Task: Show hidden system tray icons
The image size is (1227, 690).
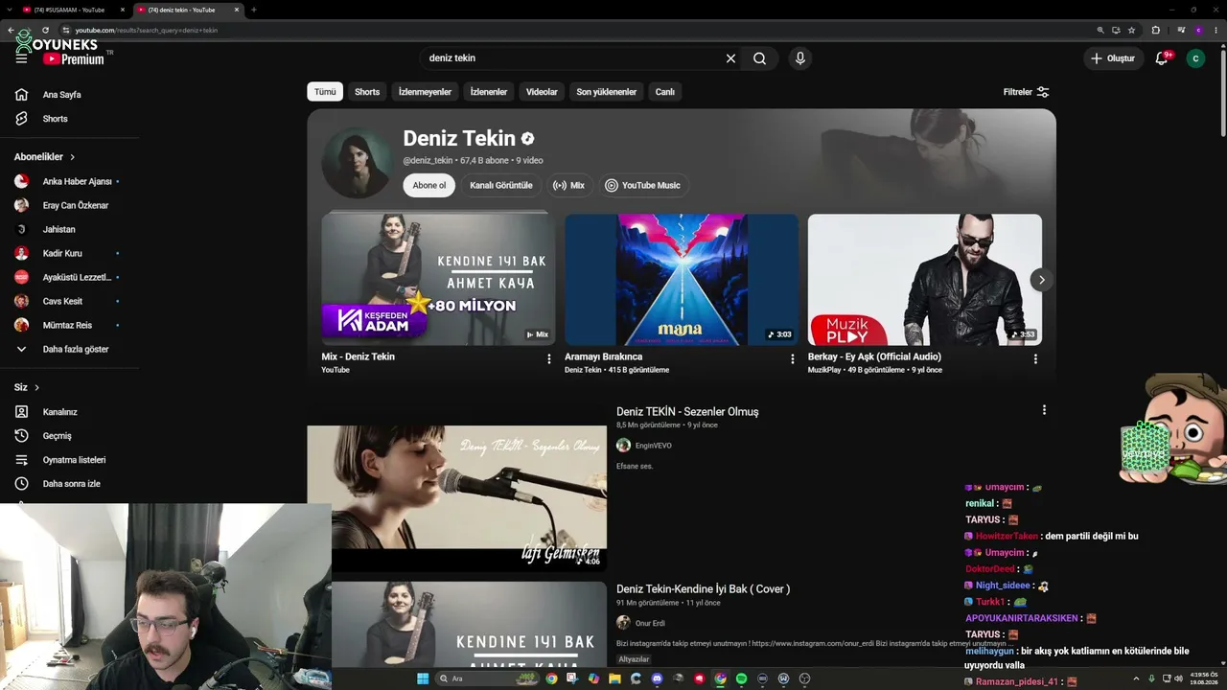Action: (x=1136, y=678)
